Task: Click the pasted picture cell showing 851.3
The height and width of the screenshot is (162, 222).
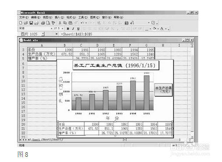Action: pyautogui.click(x=106, y=129)
